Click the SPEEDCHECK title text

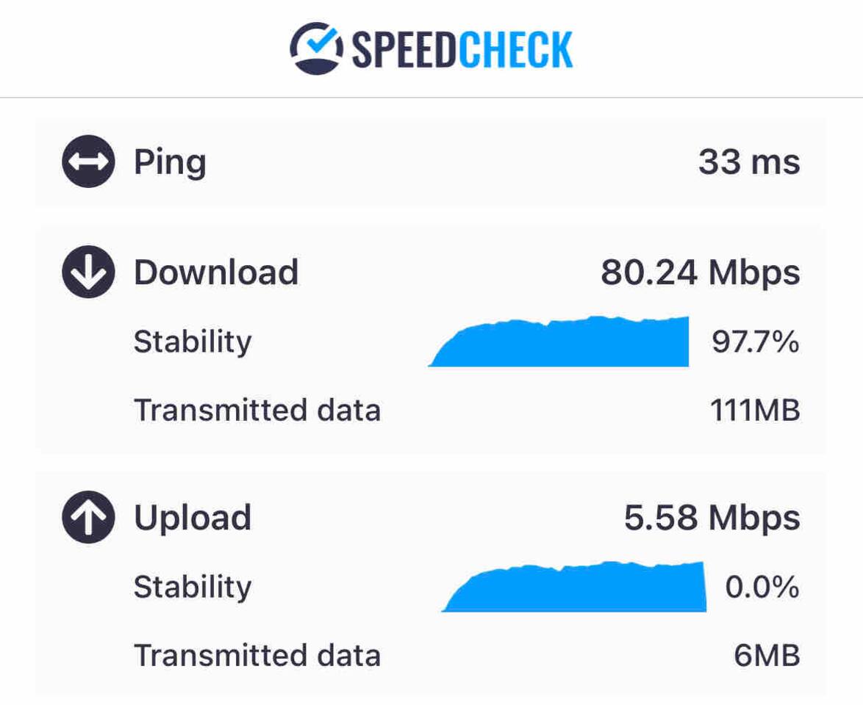(x=462, y=49)
